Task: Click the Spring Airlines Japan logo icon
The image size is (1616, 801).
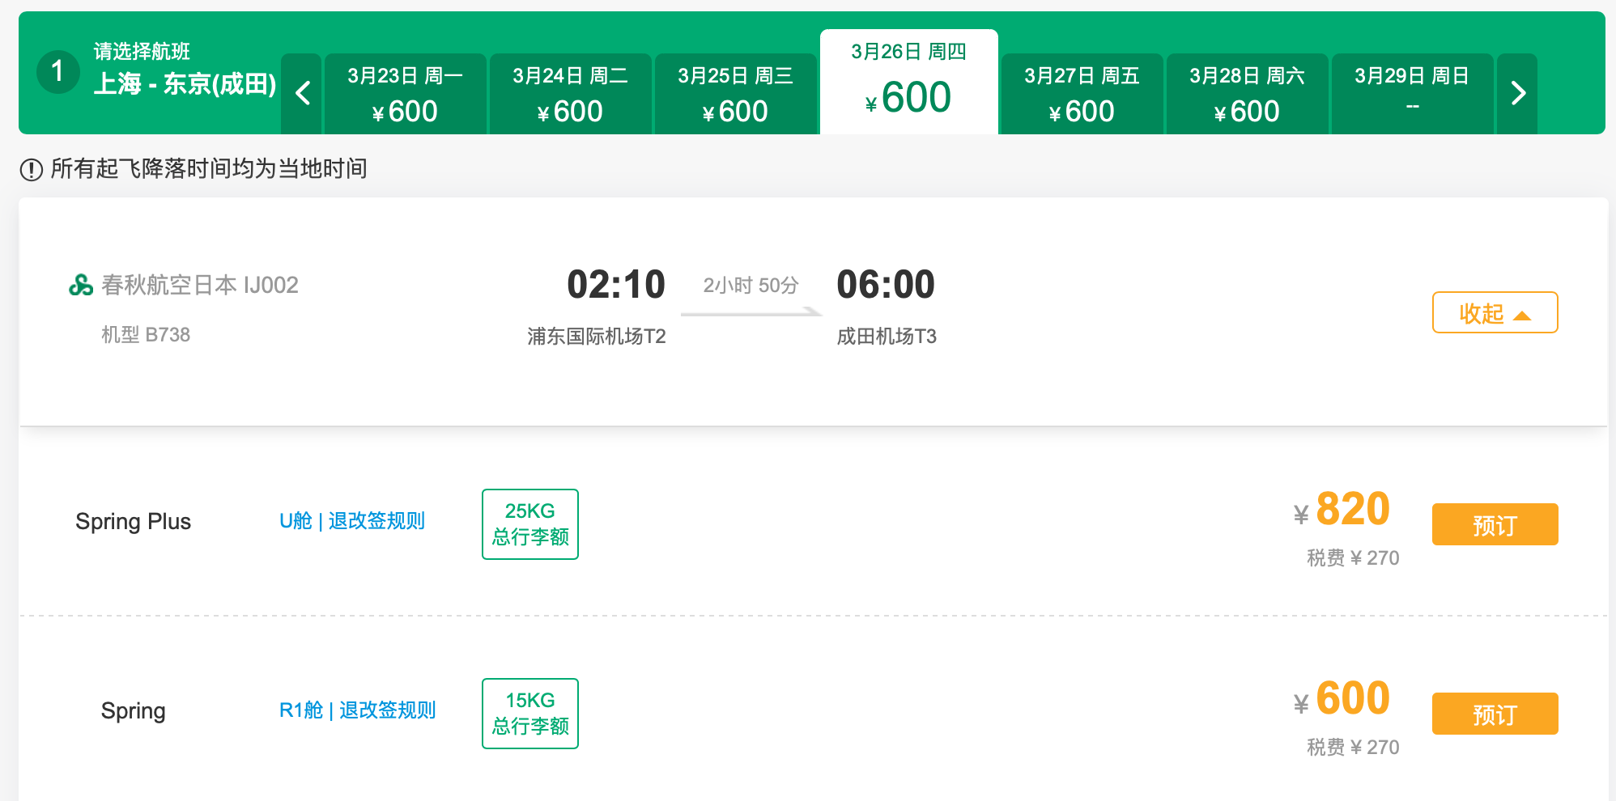Action: 81,285
